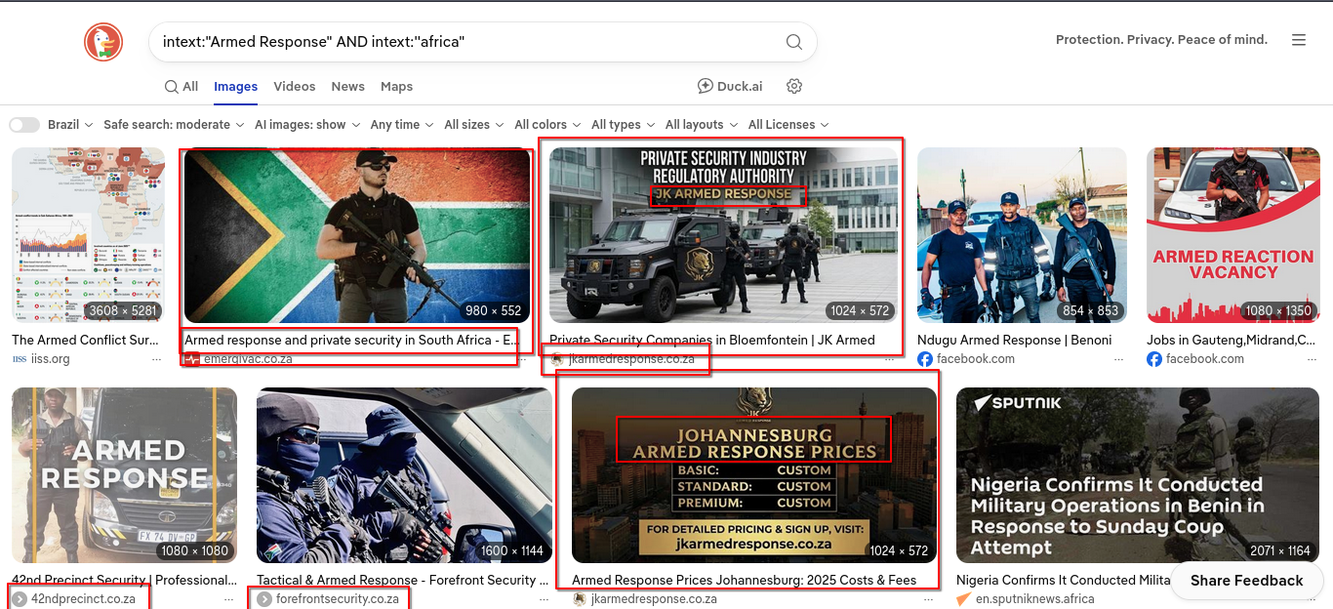Click en.sputniknews.africa source link

1035,599
